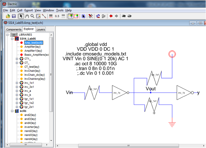Open the Cell menu
Image resolution: width=206 pixels, height=148 pixels.
[x=19, y=10]
